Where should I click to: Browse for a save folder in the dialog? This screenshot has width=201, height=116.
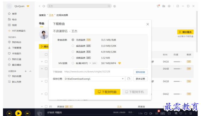(129, 79)
